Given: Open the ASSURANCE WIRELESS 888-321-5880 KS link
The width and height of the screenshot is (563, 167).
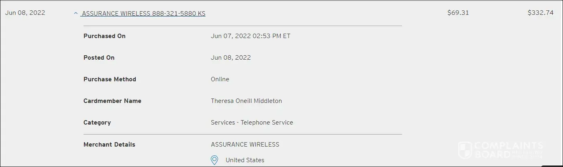Looking at the screenshot, I should coord(143,13).
